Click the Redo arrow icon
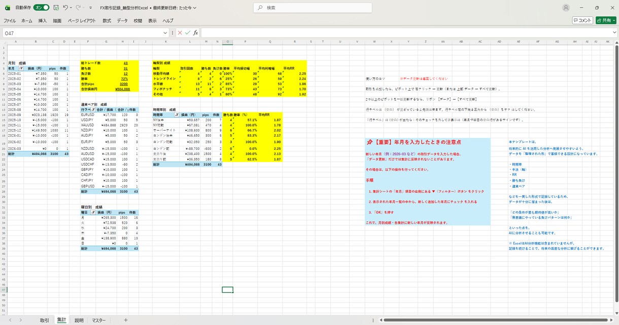 click(78, 8)
